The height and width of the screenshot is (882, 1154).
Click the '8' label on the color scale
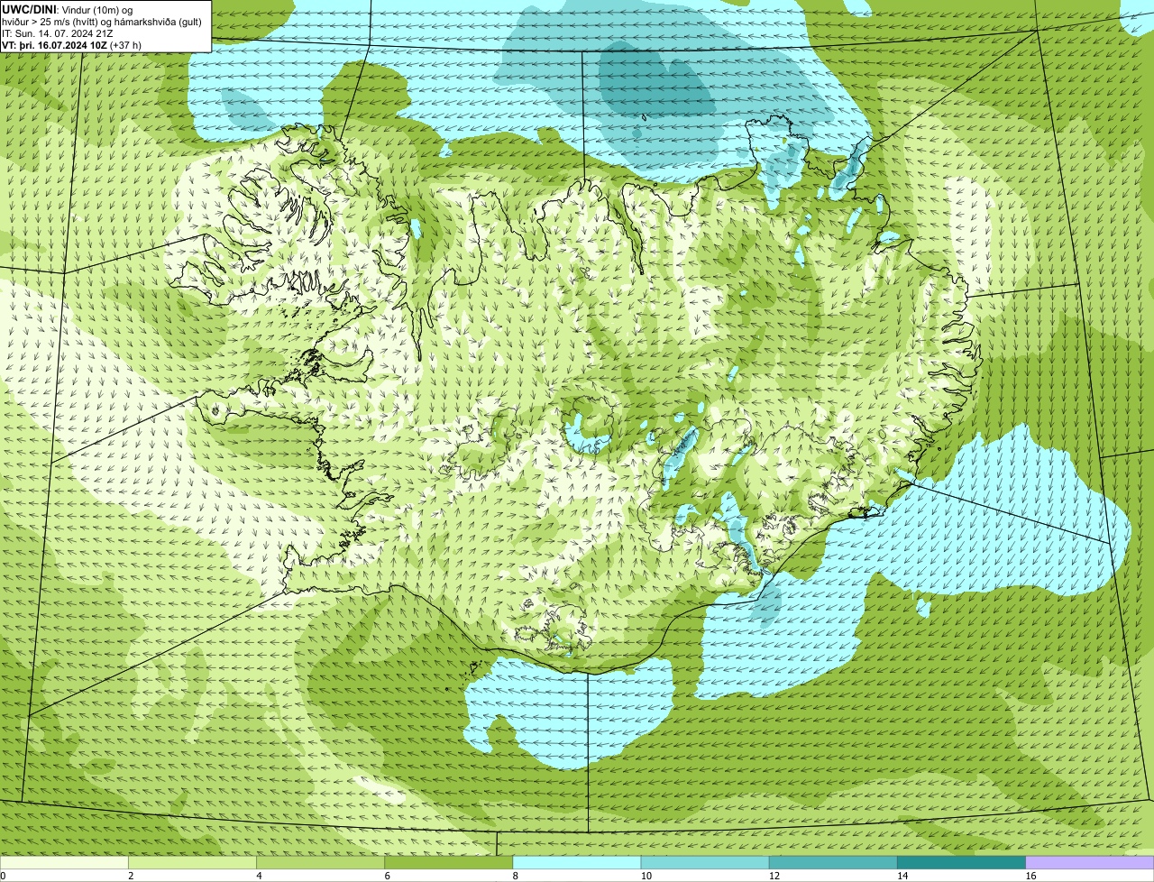click(x=516, y=876)
